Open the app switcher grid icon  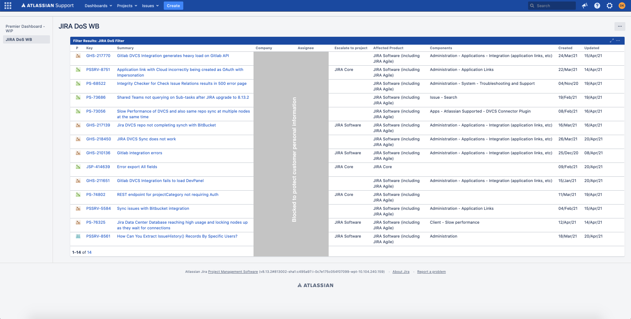pos(8,6)
